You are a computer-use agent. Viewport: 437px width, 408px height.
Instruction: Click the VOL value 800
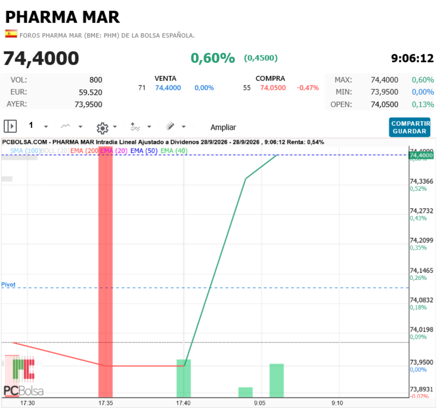[x=96, y=80]
